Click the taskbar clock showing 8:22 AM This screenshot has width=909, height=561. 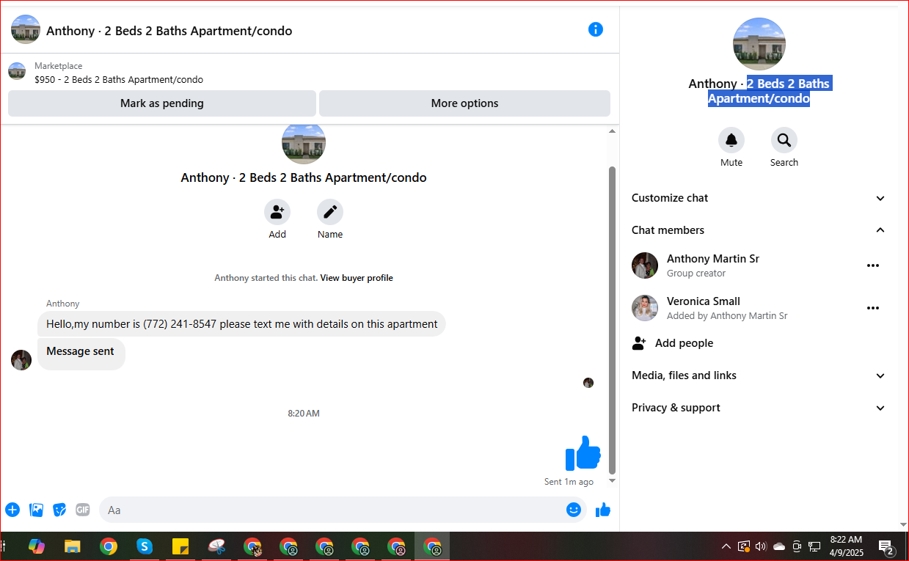(x=847, y=546)
